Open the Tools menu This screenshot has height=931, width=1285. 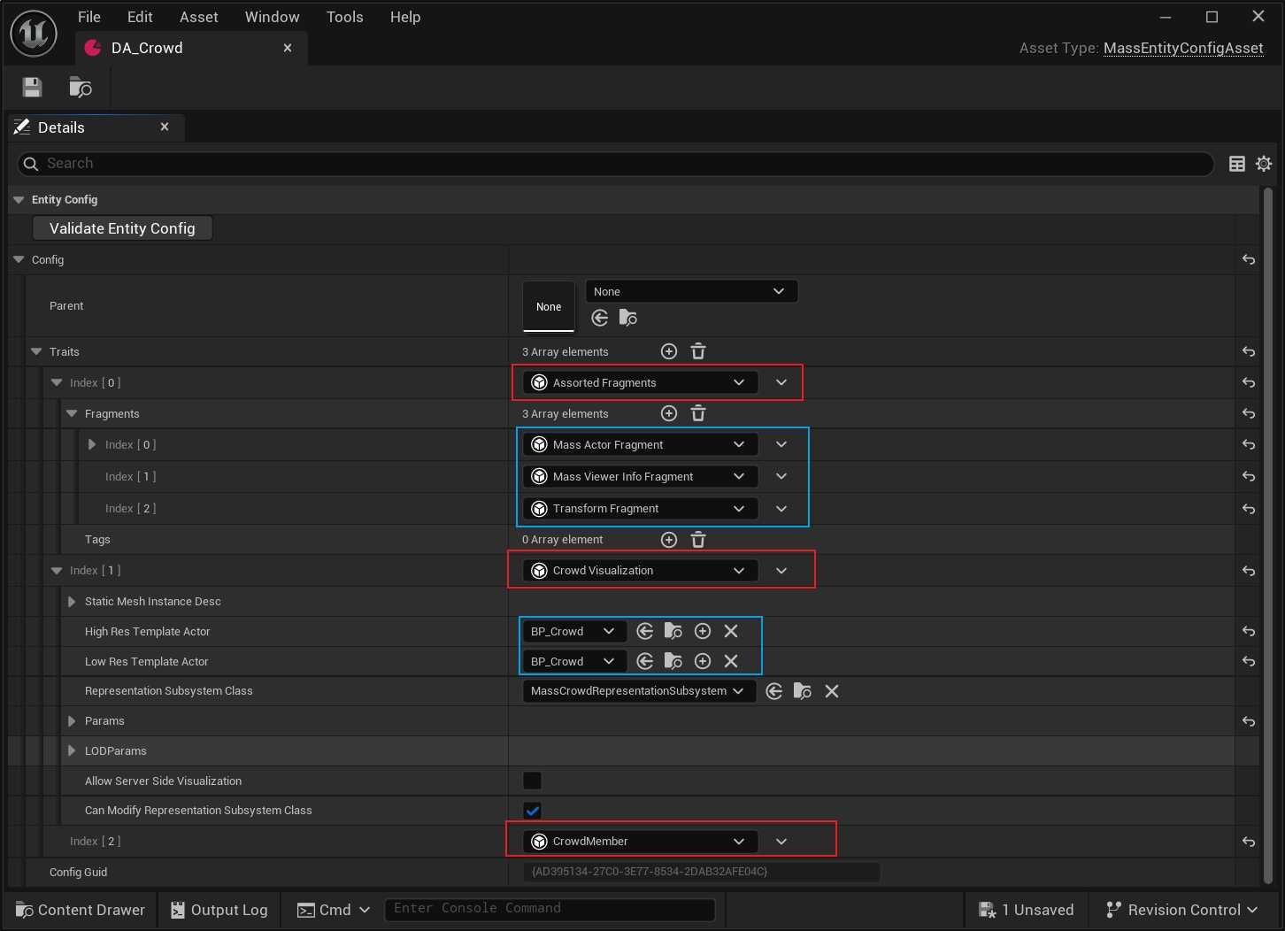344,17
